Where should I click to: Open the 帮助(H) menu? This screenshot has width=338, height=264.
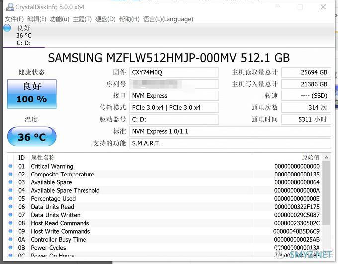point(129,19)
